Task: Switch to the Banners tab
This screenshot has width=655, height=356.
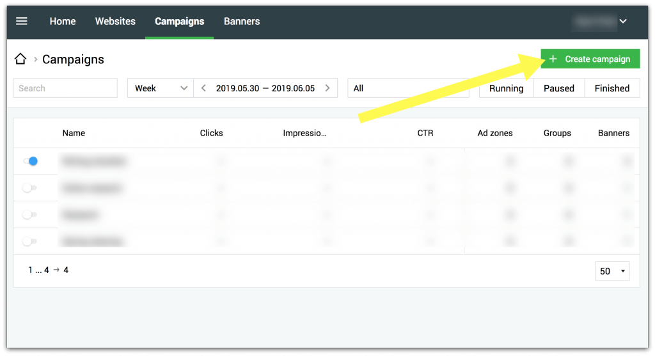Action: pos(242,21)
